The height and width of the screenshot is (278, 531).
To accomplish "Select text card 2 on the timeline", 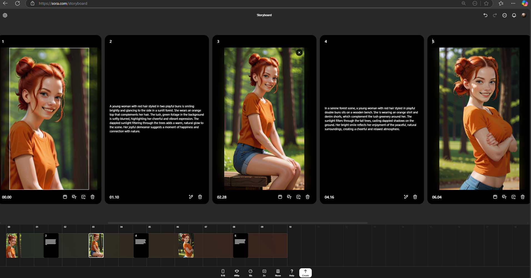I will point(51,245).
